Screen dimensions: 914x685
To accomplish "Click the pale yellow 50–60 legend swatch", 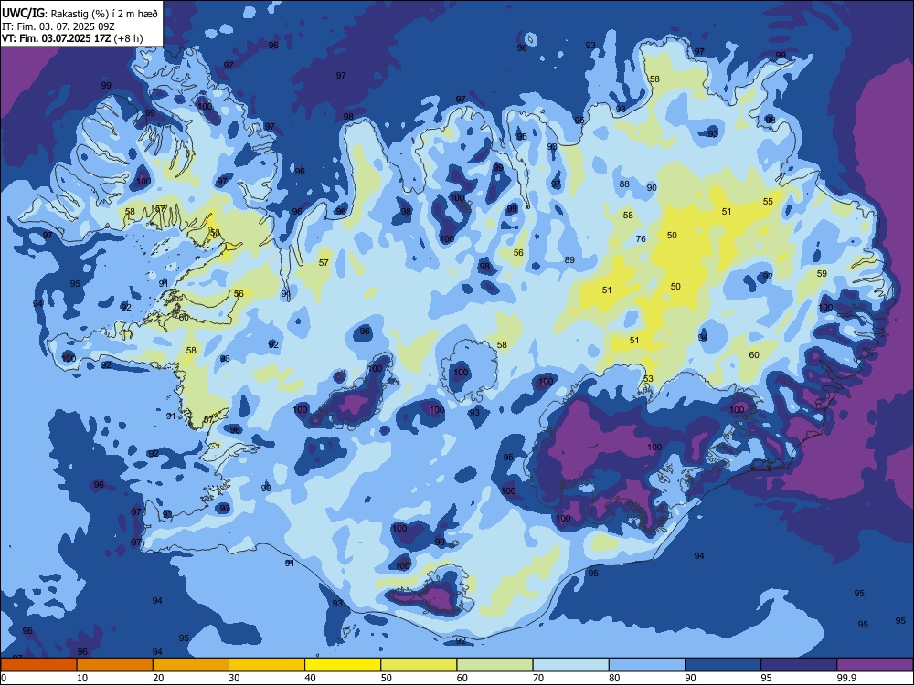I will [x=420, y=665].
